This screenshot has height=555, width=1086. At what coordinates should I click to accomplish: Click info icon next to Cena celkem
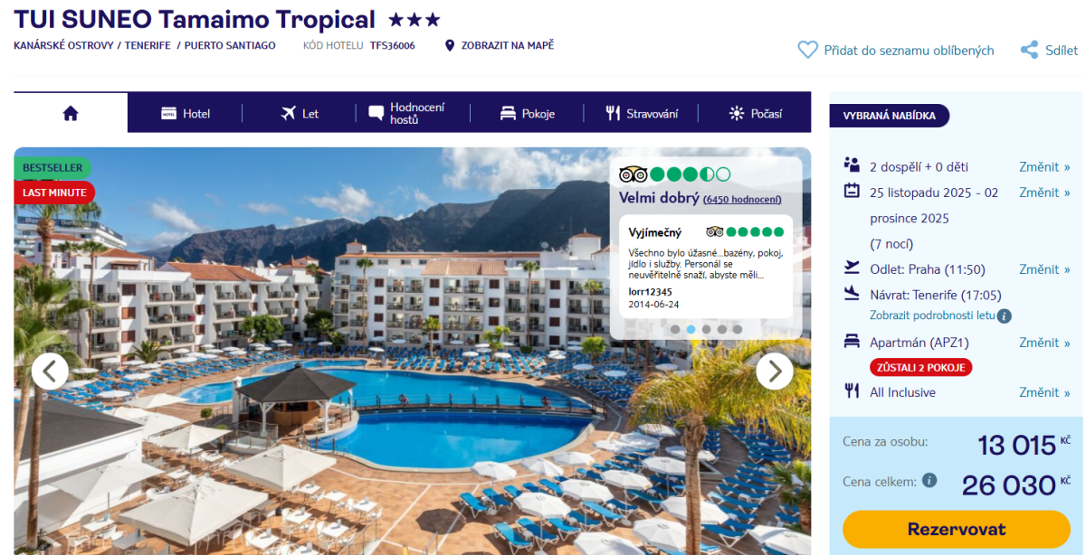click(929, 481)
